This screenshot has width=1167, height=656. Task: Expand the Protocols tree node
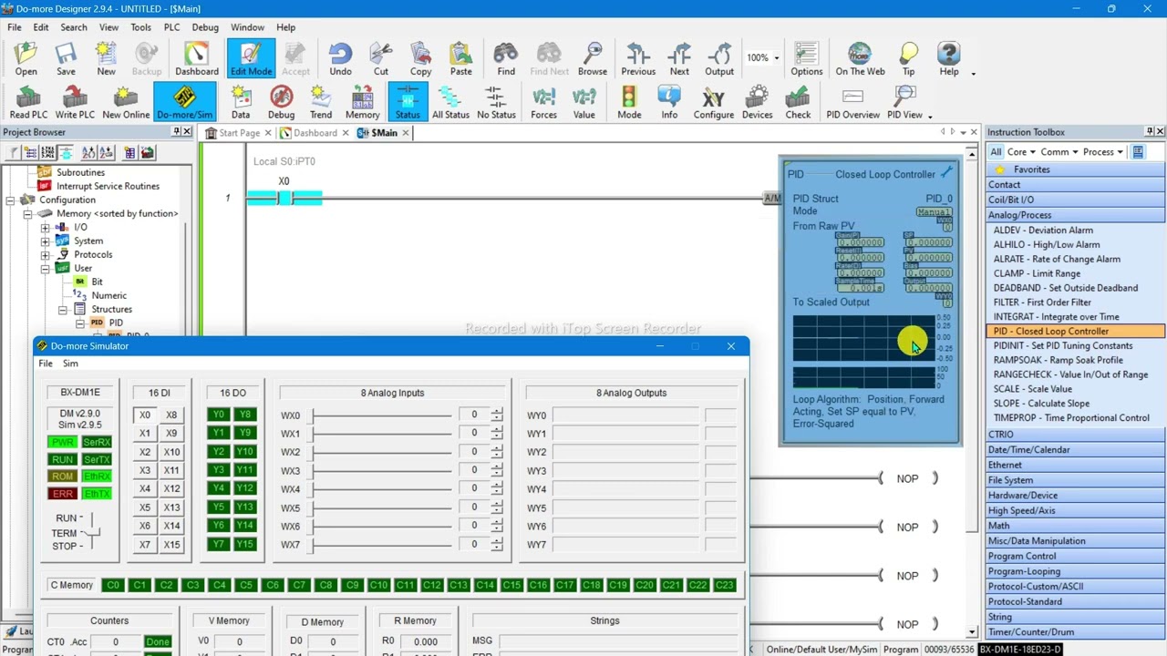tap(45, 254)
